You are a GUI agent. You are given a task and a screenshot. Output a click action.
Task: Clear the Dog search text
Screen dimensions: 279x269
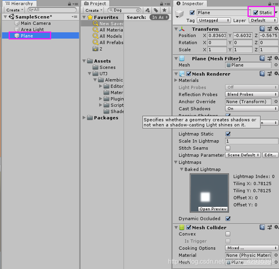coord(138,10)
